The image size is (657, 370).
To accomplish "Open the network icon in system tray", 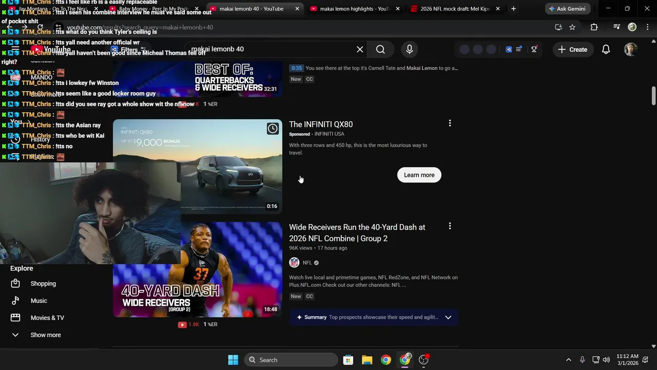I will (595, 360).
